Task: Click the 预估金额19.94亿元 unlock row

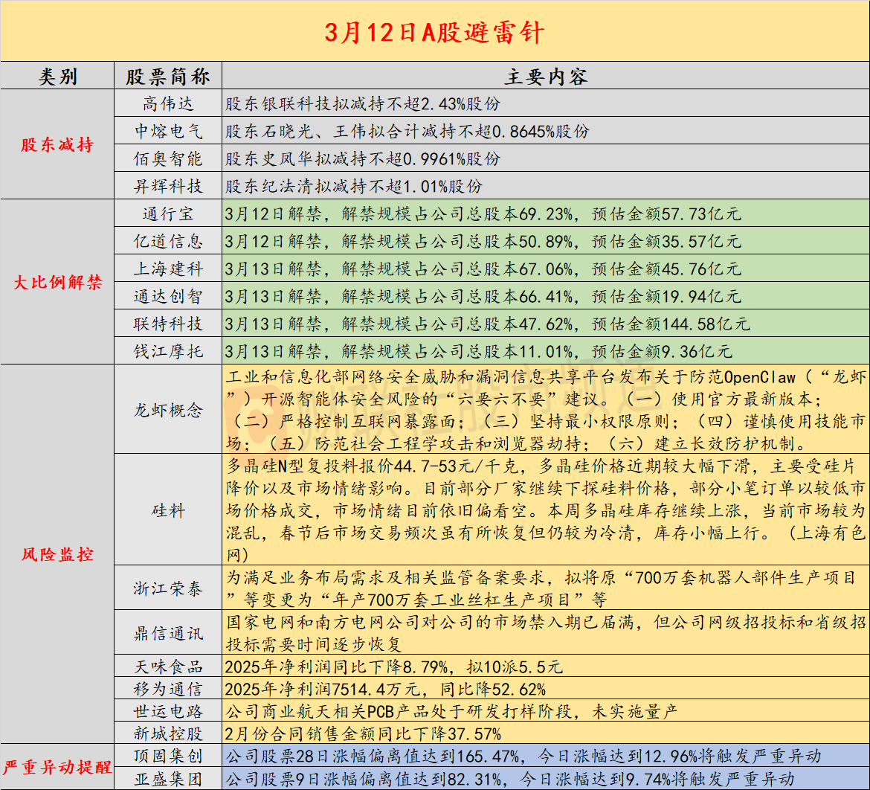Action: click(546, 296)
